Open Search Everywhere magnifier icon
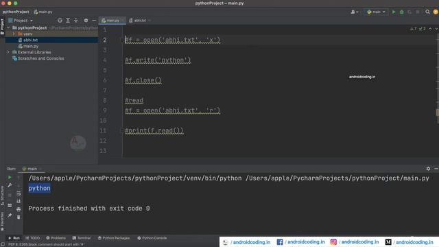This screenshot has width=439, height=247. [427, 12]
